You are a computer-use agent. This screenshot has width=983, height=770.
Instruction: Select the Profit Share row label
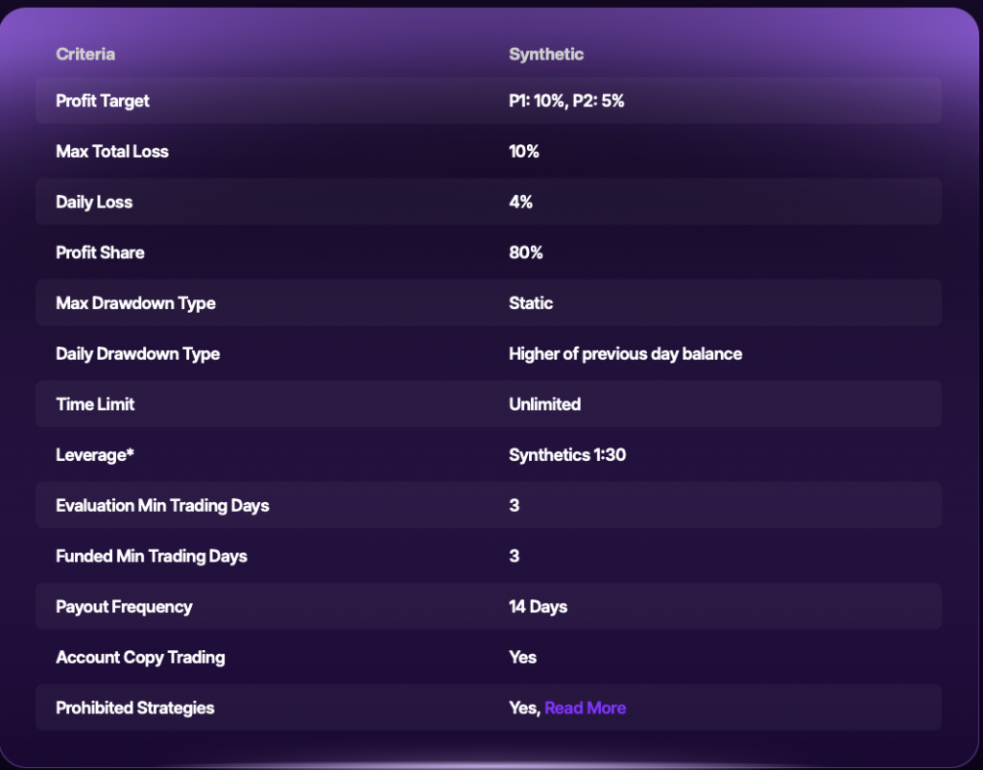click(x=100, y=253)
